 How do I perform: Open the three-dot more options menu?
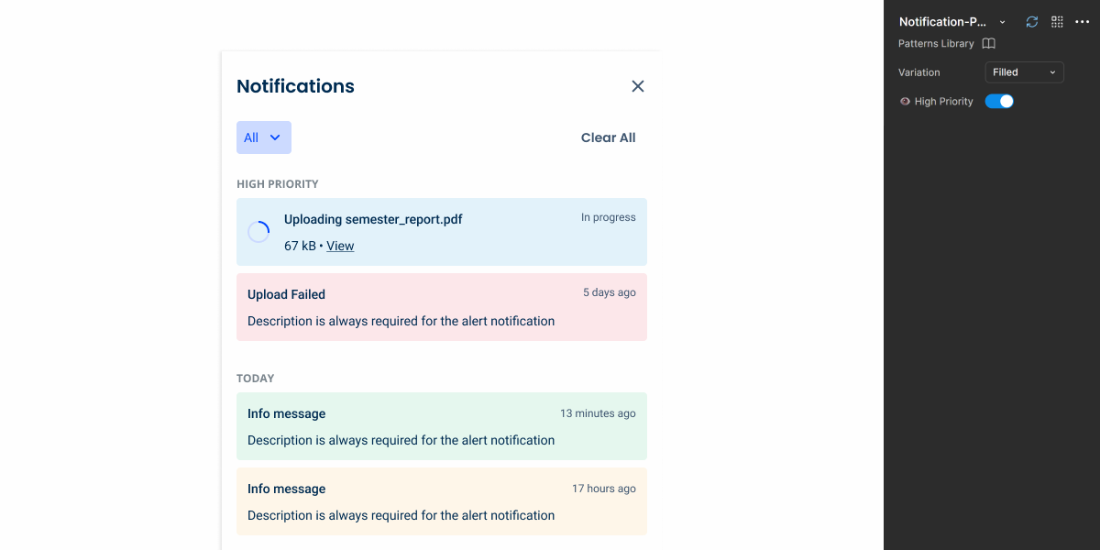click(1082, 22)
